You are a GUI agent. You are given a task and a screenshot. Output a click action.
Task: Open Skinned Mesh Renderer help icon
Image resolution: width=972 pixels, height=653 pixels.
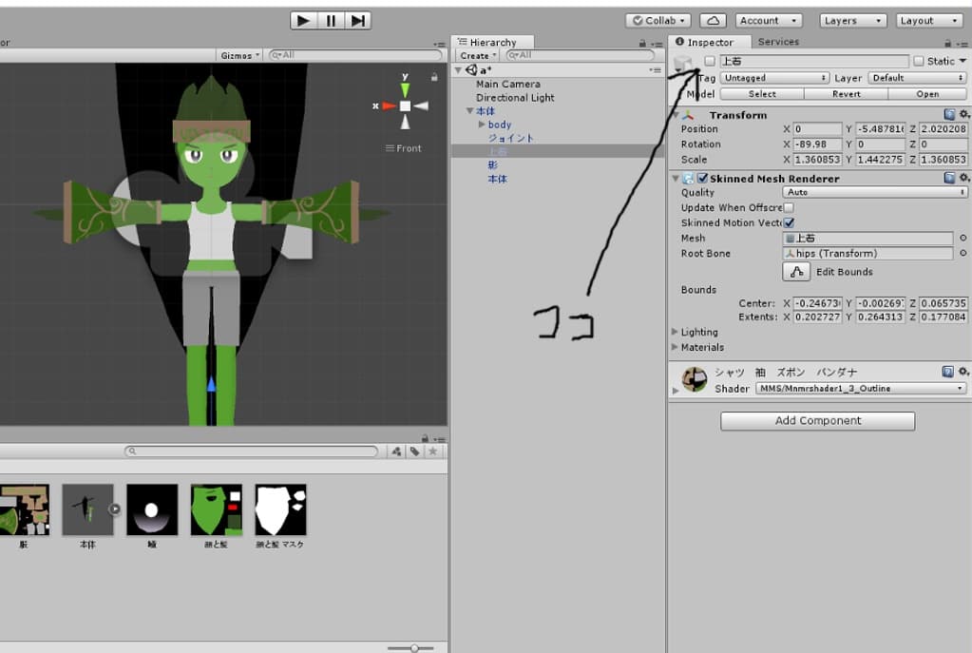pyautogui.click(x=949, y=178)
